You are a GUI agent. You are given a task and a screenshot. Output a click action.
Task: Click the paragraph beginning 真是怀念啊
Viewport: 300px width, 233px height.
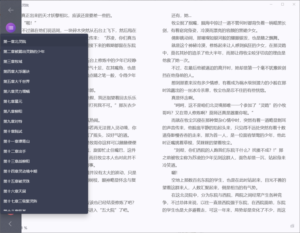pyautogui.click(x=183, y=98)
